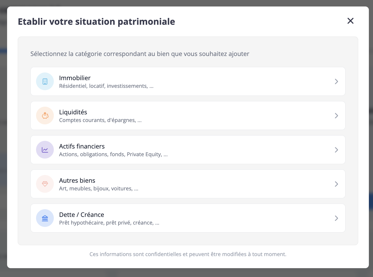This screenshot has width=373, height=277.
Task: Open the Liquidités row right chevron
Action: pyautogui.click(x=336, y=116)
